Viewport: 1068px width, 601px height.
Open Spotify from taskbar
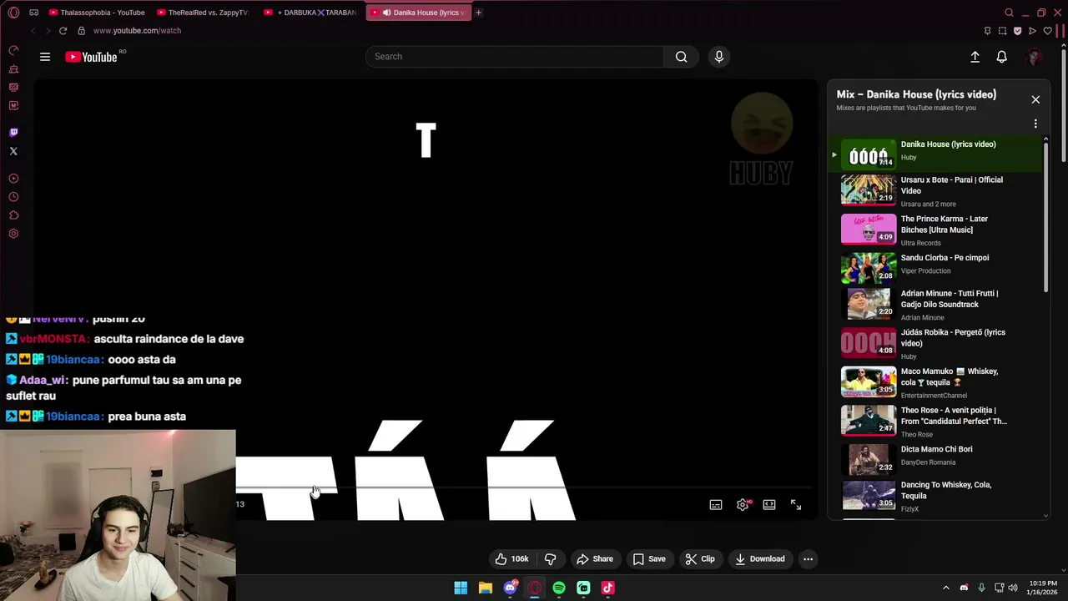[559, 588]
